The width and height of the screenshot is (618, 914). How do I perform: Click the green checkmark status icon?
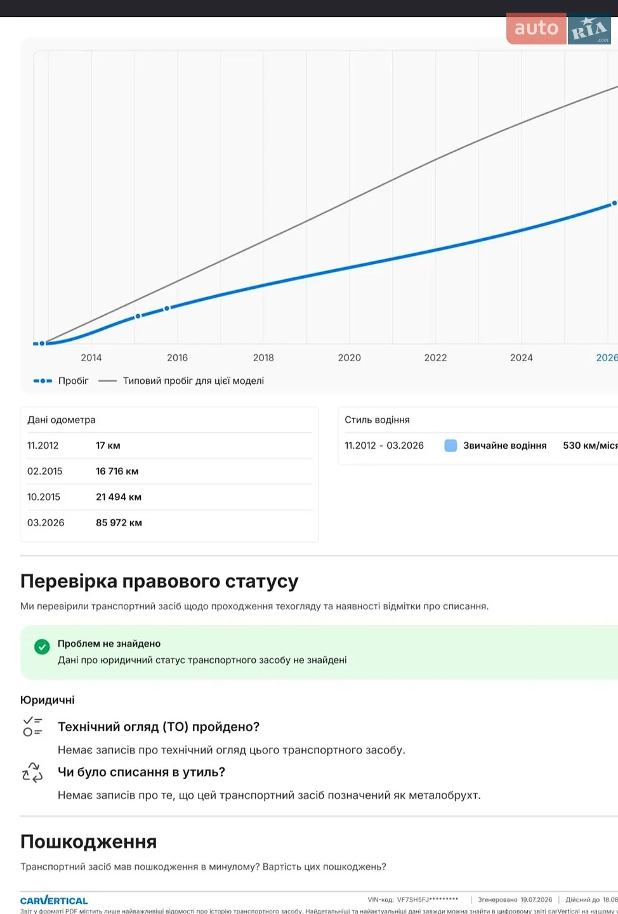point(42,647)
